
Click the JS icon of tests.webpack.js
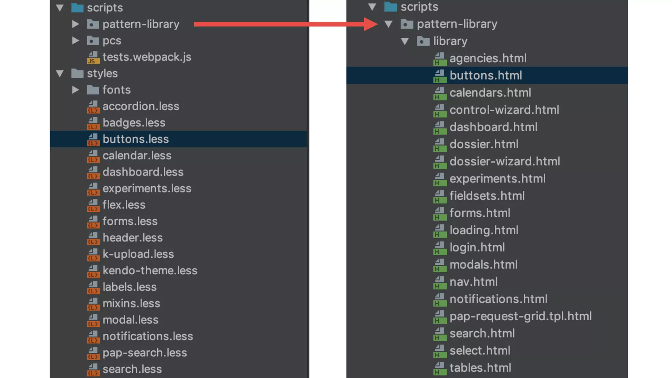pyautogui.click(x=93, y=57)
